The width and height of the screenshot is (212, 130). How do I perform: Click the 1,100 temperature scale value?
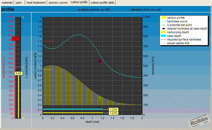10,17
